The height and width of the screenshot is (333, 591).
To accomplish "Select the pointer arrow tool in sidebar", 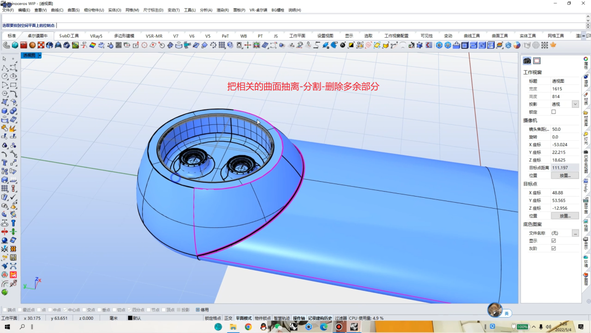I will 4,59.
